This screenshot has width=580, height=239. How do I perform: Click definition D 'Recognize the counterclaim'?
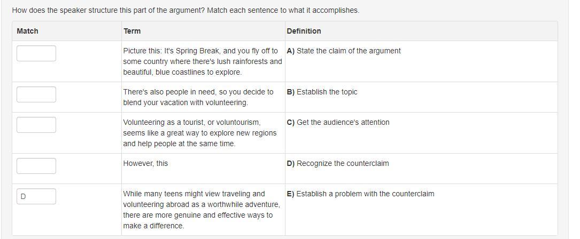tap(338, 163)
